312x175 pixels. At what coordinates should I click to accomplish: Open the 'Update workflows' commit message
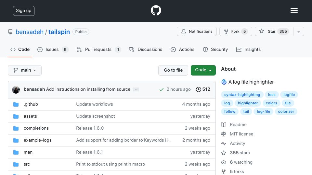pos(95,104)
